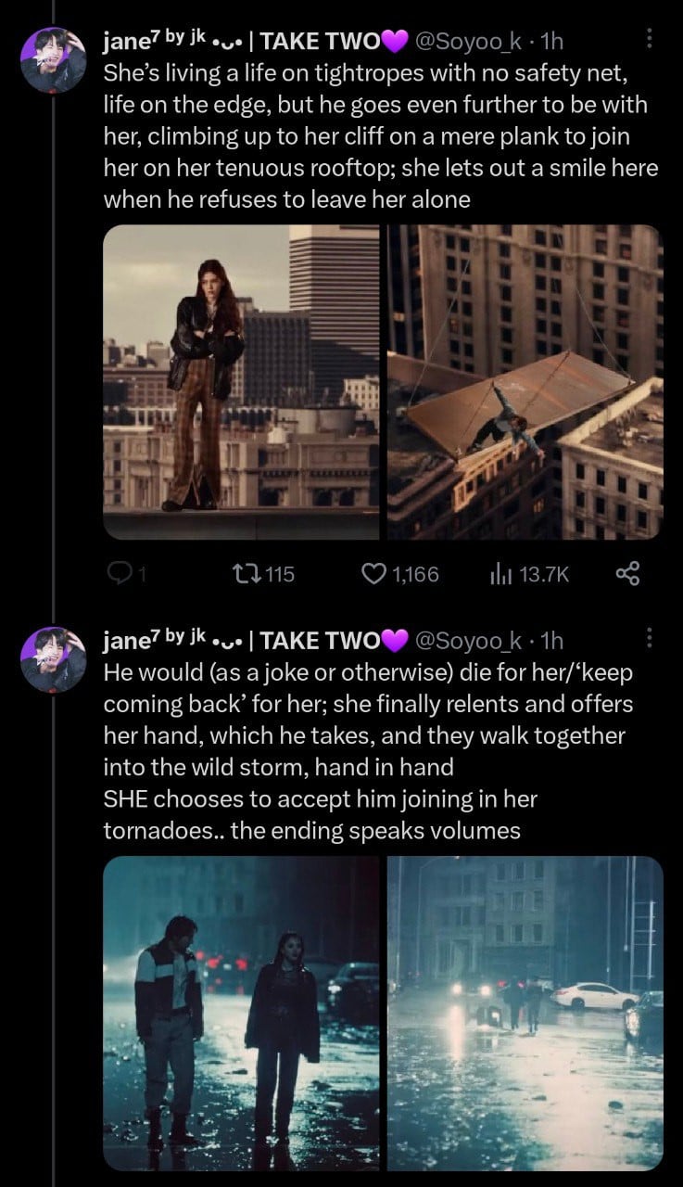This screenshot has width=683, height=1187.
Task: Open reply icon on the tightropes tweet
Action: [x=120, y=574]
